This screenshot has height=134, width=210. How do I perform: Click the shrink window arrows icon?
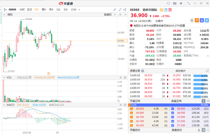coord(189,3)
